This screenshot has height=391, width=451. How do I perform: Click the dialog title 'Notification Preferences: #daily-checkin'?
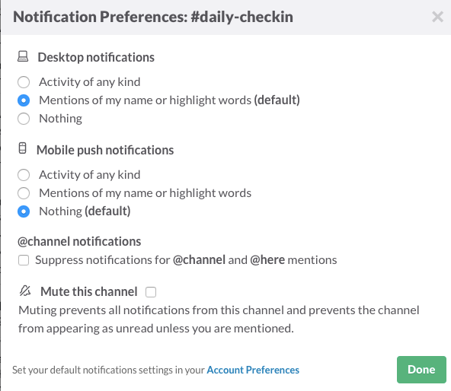click(153, 17)
